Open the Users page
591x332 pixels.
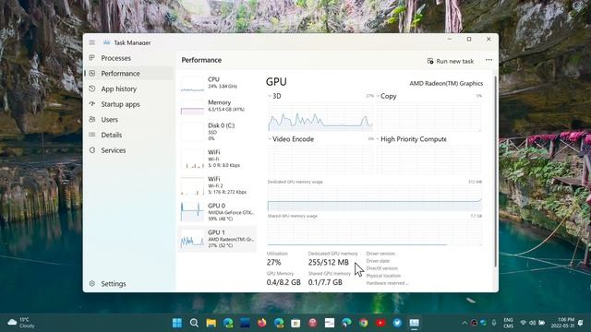pos(128,120)
